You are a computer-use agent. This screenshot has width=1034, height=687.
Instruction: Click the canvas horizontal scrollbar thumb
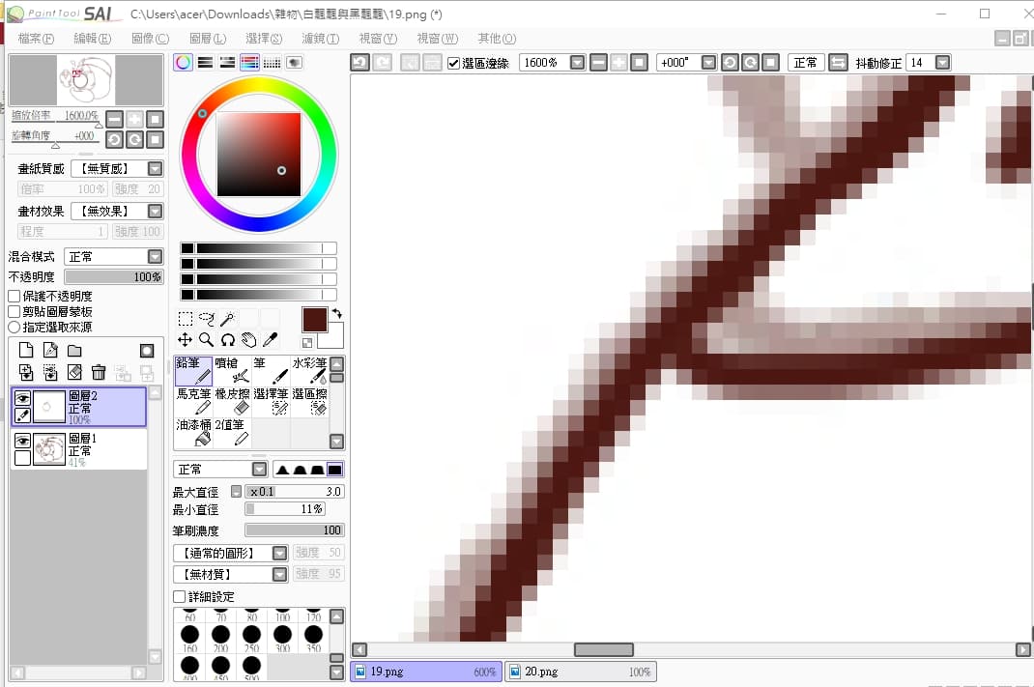[603, 649]
